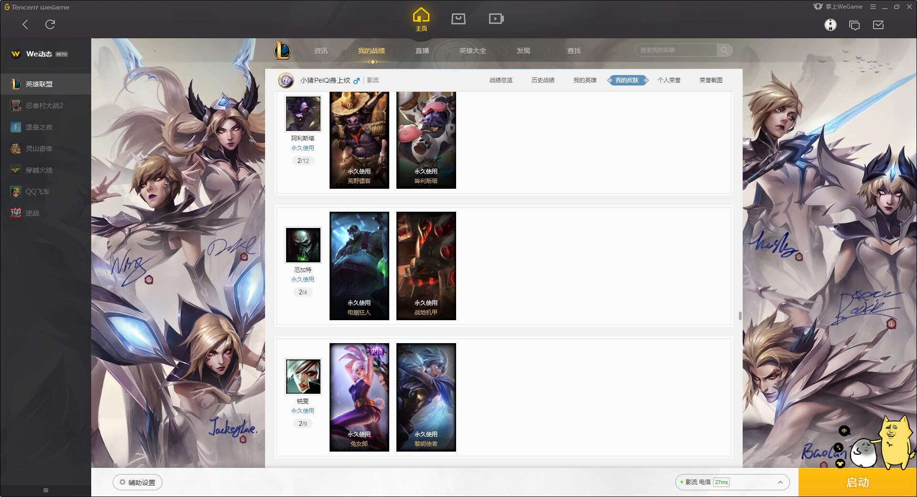Click the 阿利斯塔 champion portrait

click(x=303, y=114)
